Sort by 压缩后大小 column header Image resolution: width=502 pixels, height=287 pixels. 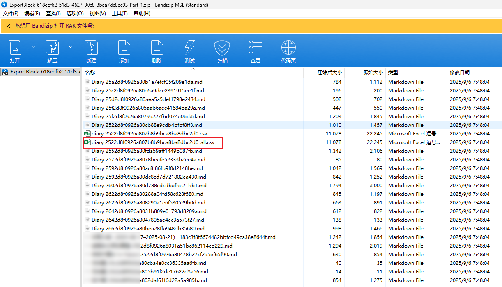tap(329, 72)
